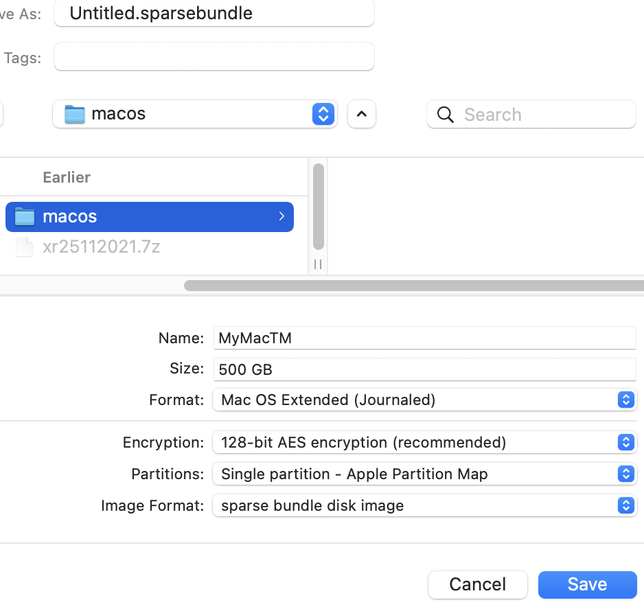Click the column resize handle beside scrollbar
Screen dimensions: 644x611
coord(318,264)
